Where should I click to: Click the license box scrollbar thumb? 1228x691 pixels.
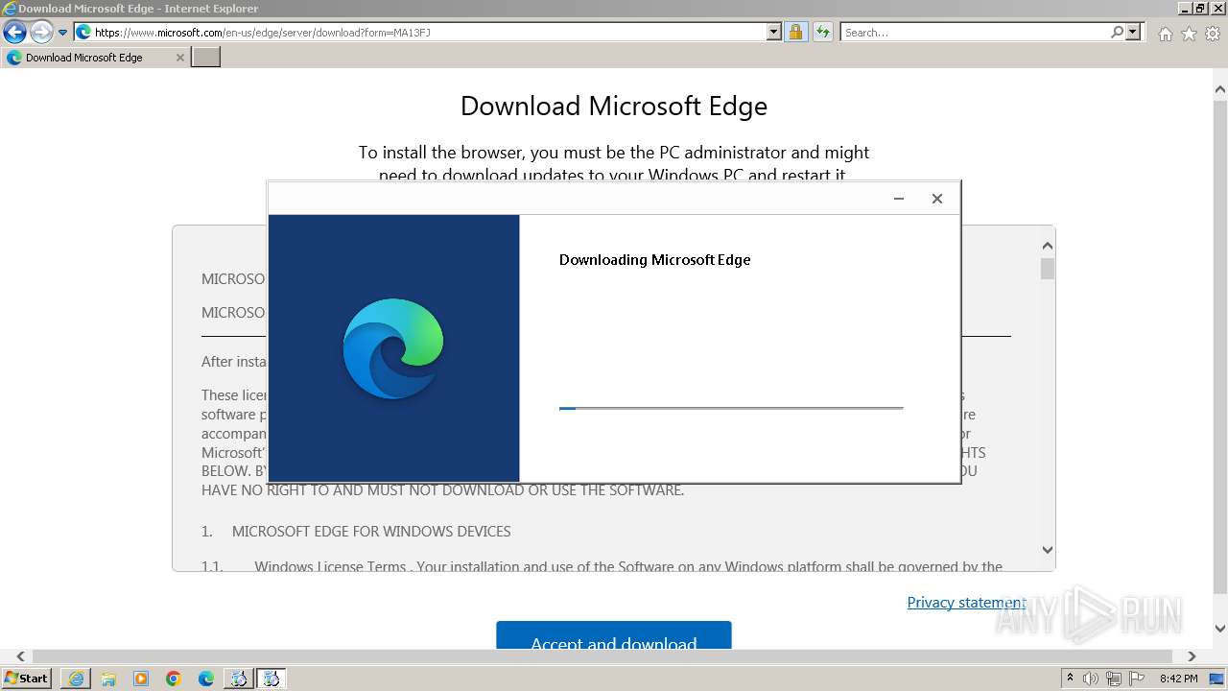coord(1047,269)
